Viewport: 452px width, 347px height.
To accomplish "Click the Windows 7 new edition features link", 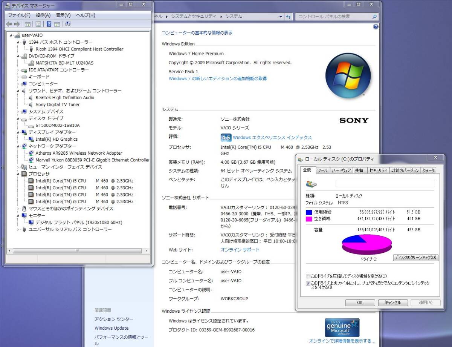I will click(218, 78).
